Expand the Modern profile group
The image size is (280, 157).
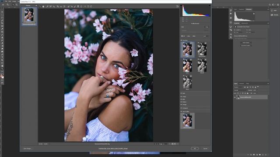pos(181,102)
